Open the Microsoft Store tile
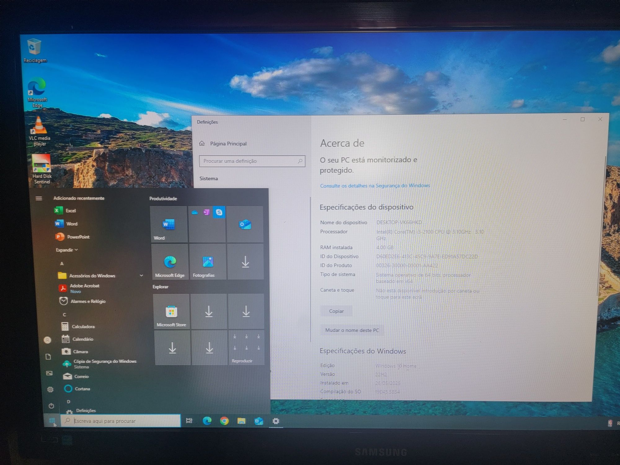 click(171, 312)
